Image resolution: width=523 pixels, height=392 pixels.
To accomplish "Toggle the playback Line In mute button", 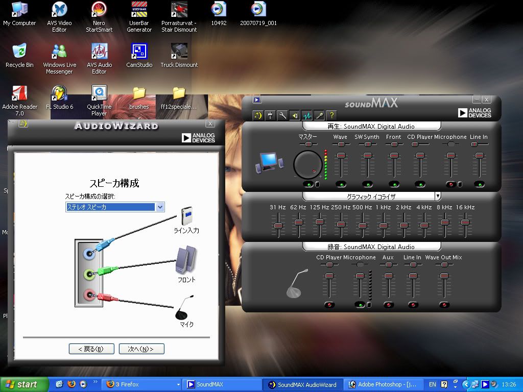I will (479, 184).
